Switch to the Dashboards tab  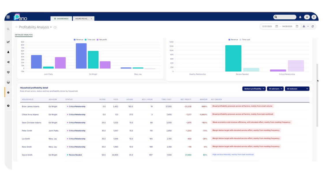[61, 18]
